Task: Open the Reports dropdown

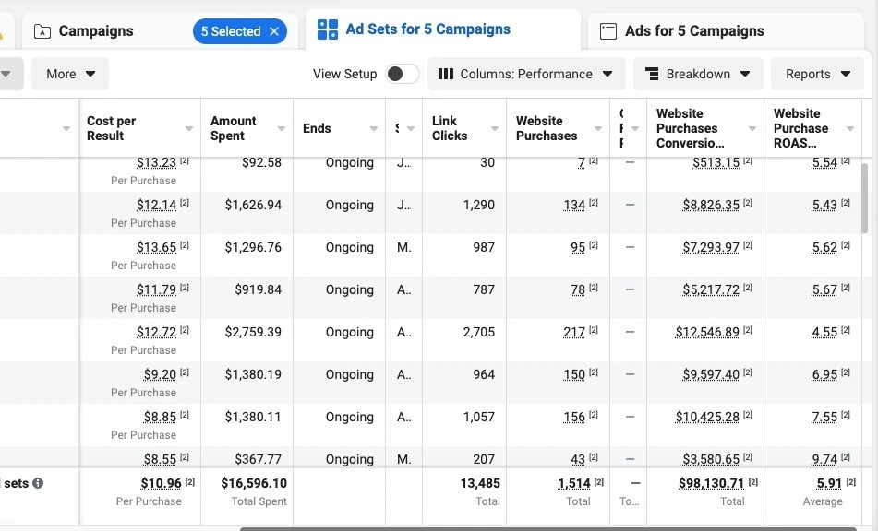Action: point(816,73)
